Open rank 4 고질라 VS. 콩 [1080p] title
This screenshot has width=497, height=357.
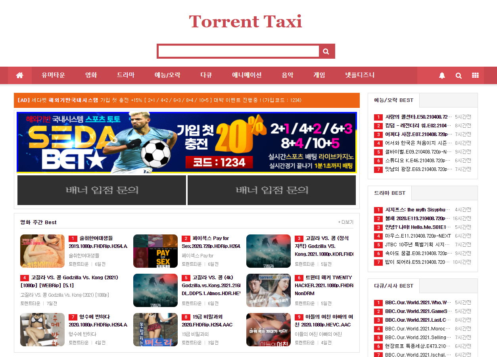pos(69,281)
